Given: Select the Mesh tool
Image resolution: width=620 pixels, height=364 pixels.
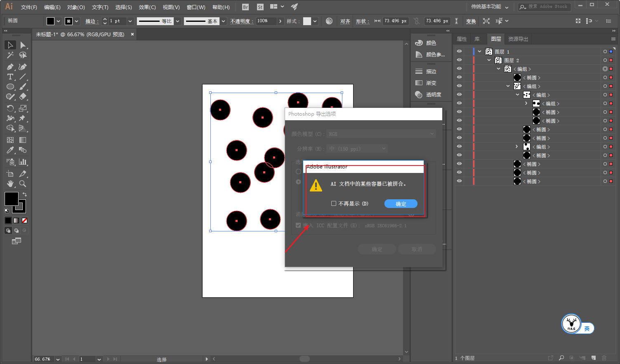Looking at the screenshot, I should click(10, 140).
